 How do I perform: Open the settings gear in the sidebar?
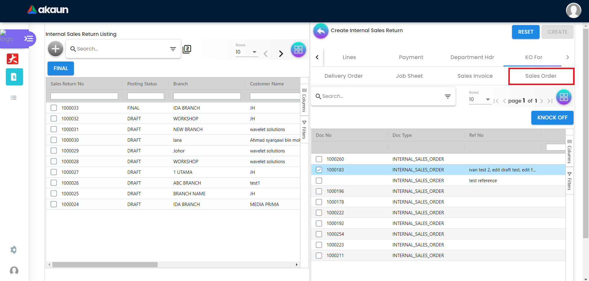point(13,250)
